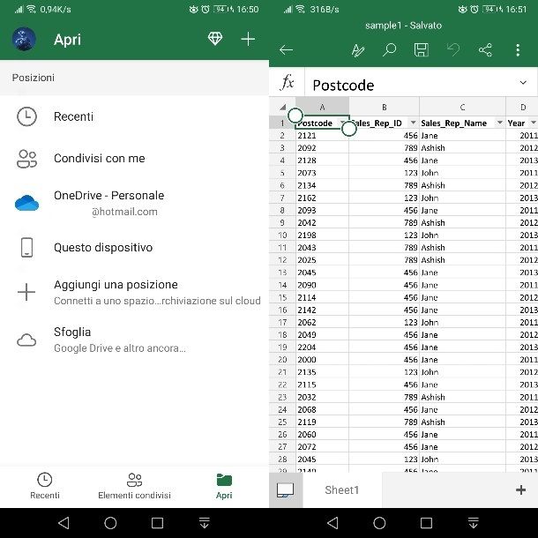Select the Sales_Rep_Name header cell
This screenshot has width=538, height=538.
click(462, 123)
